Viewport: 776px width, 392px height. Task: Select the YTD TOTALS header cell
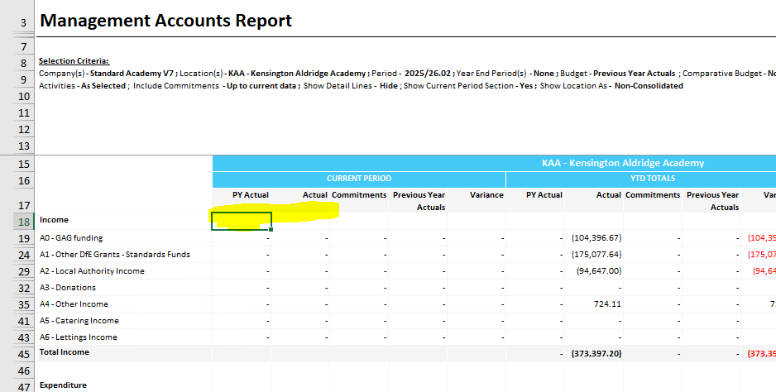click(640, 179)
